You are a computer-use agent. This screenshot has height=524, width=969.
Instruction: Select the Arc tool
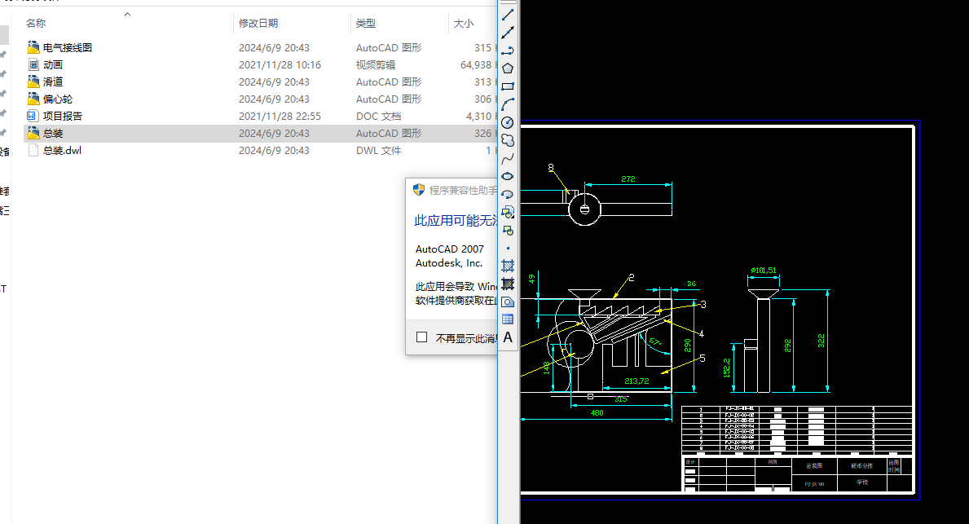(x=508, y=104)
